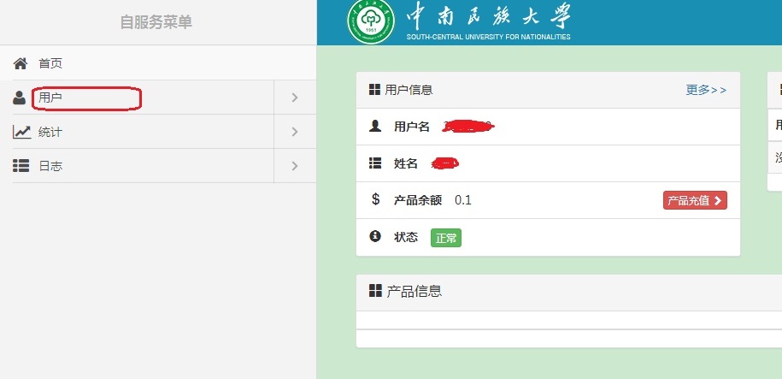Click the user silhouette icon in sidebar
Screen dimensions: 782x379
pyautogui.click(x=20, y=98)
